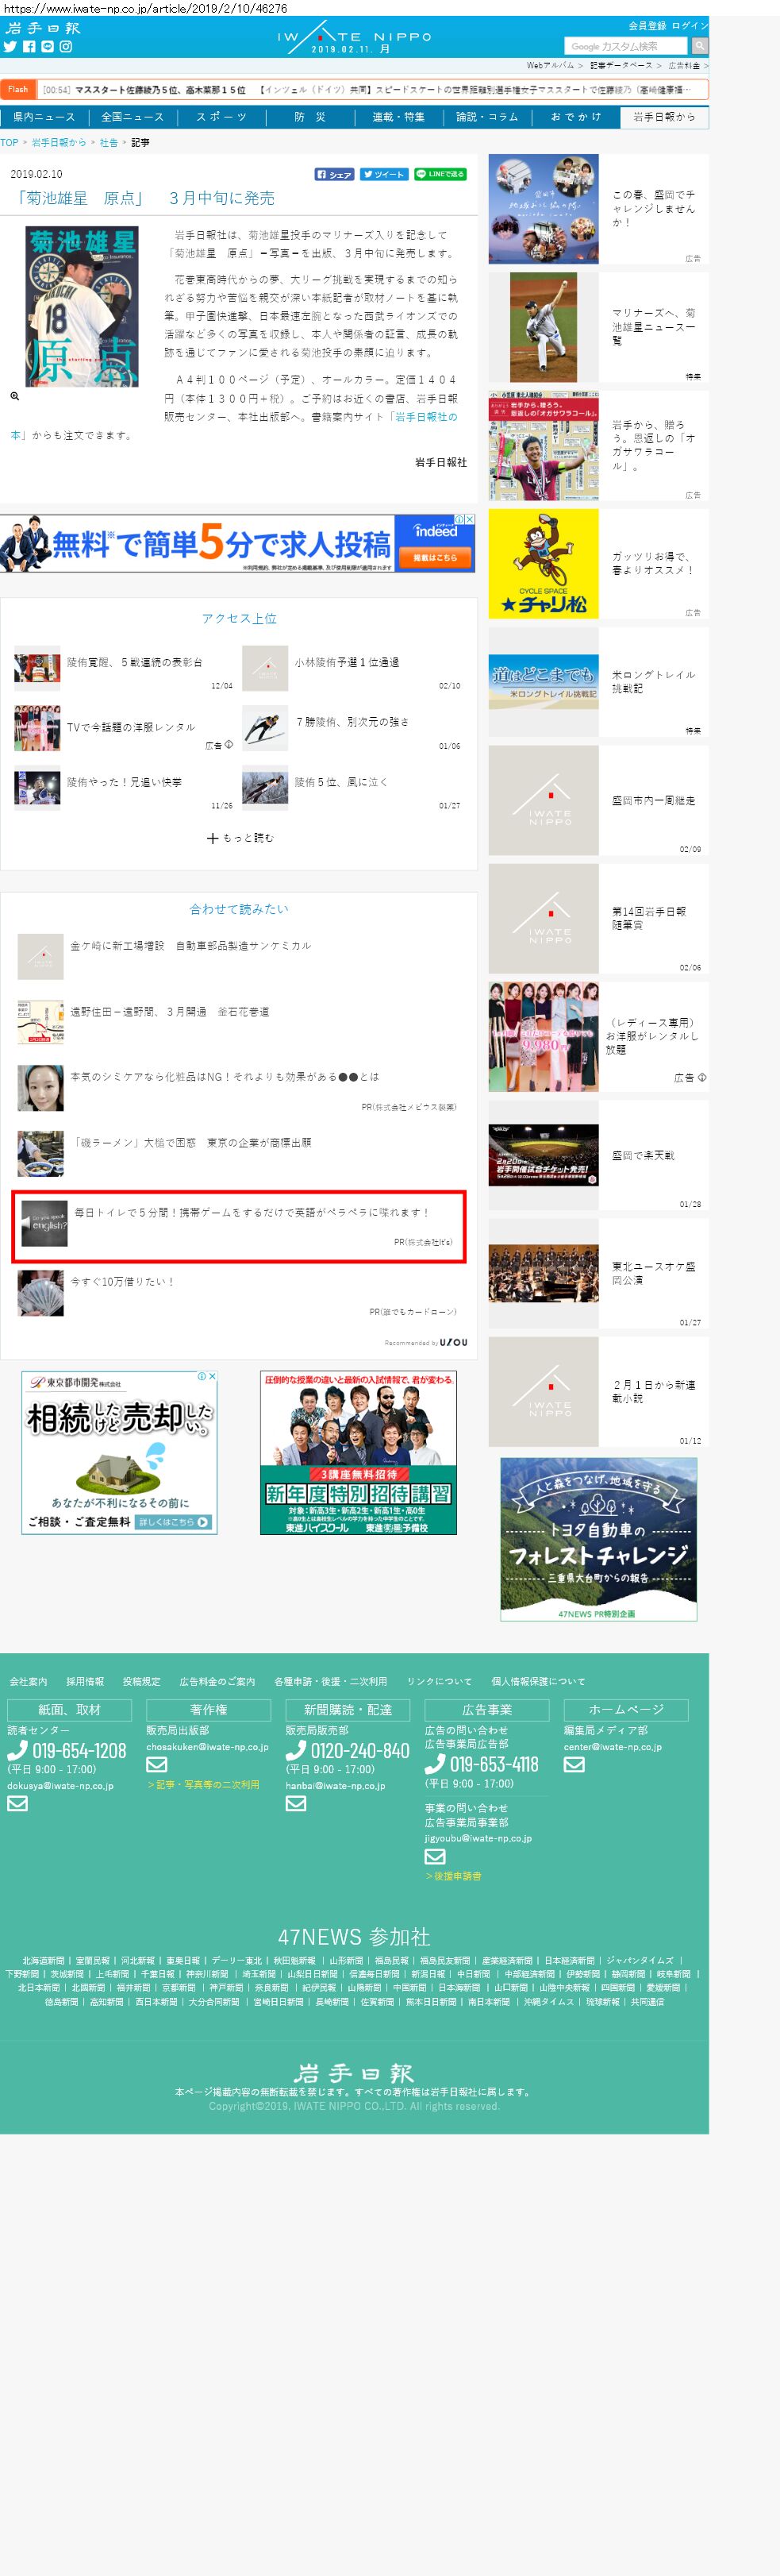Screen dimensions: 780x2576
Task: Close the indeed banner ad
Action: [x=470, y=519]
